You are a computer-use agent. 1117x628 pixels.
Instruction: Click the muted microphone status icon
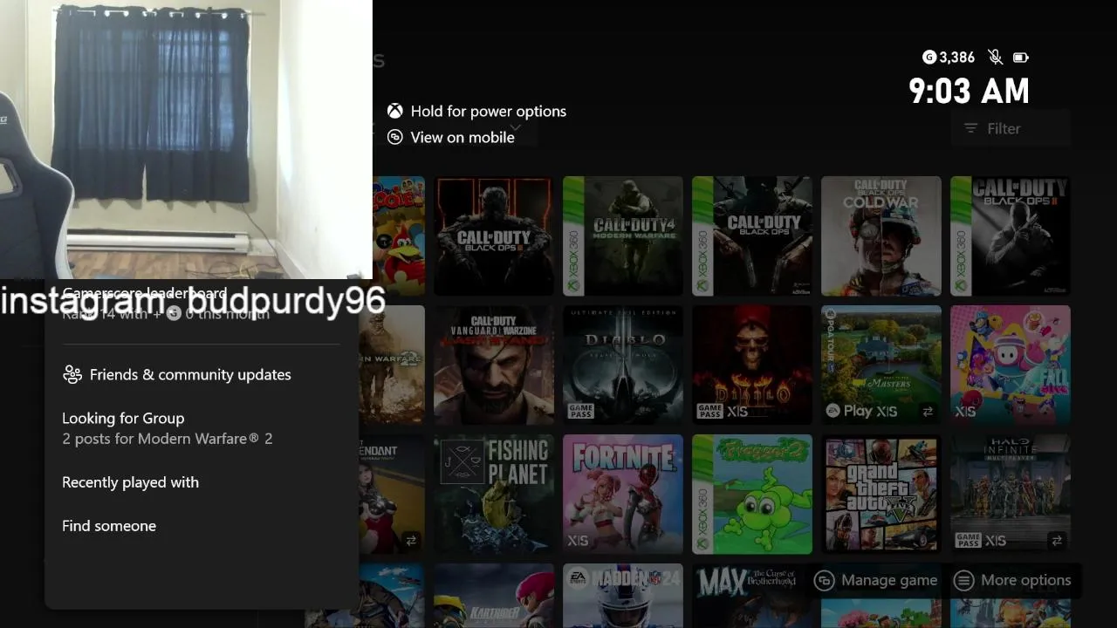tap(995, 58)
